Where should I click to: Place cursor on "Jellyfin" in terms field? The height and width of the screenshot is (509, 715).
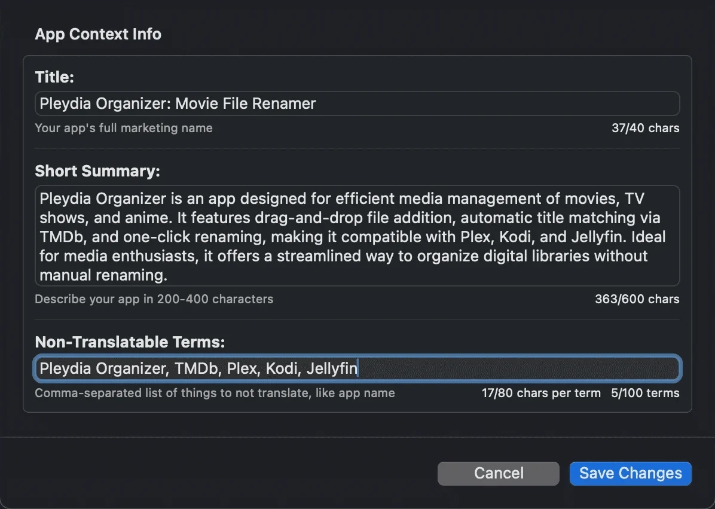pos(331,368)
